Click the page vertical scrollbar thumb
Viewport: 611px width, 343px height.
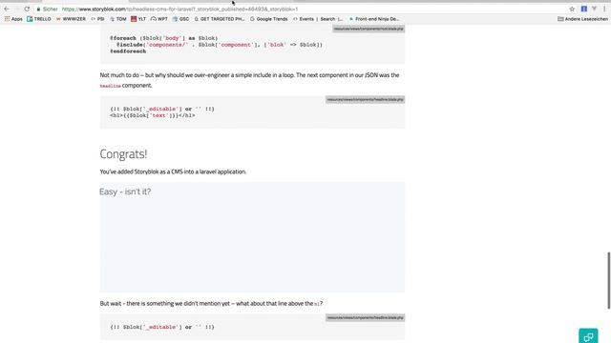pos(609,280)
